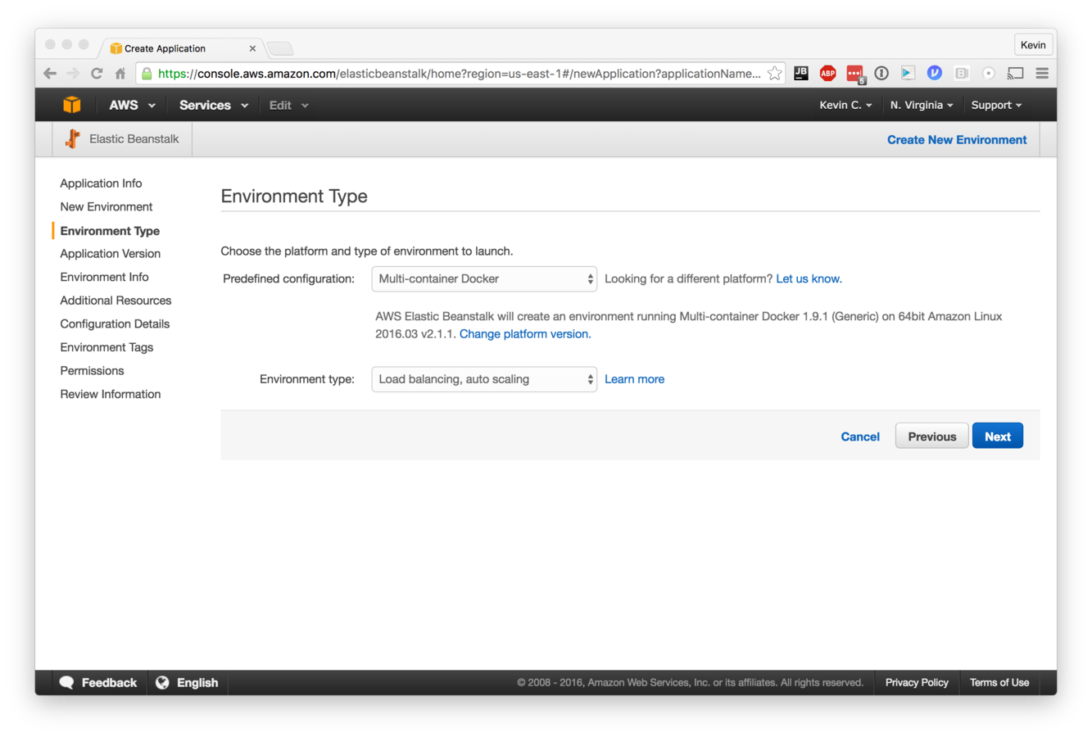Select New Environment step
1092x737 pixels.
click(x=106, y=206)
